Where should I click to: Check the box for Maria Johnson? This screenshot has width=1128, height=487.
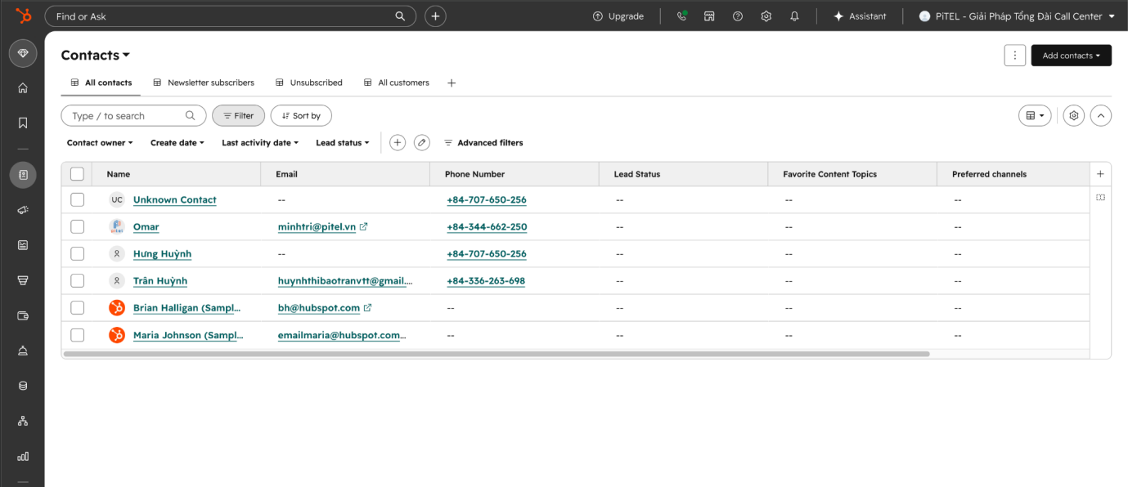[x=77, y=335]
